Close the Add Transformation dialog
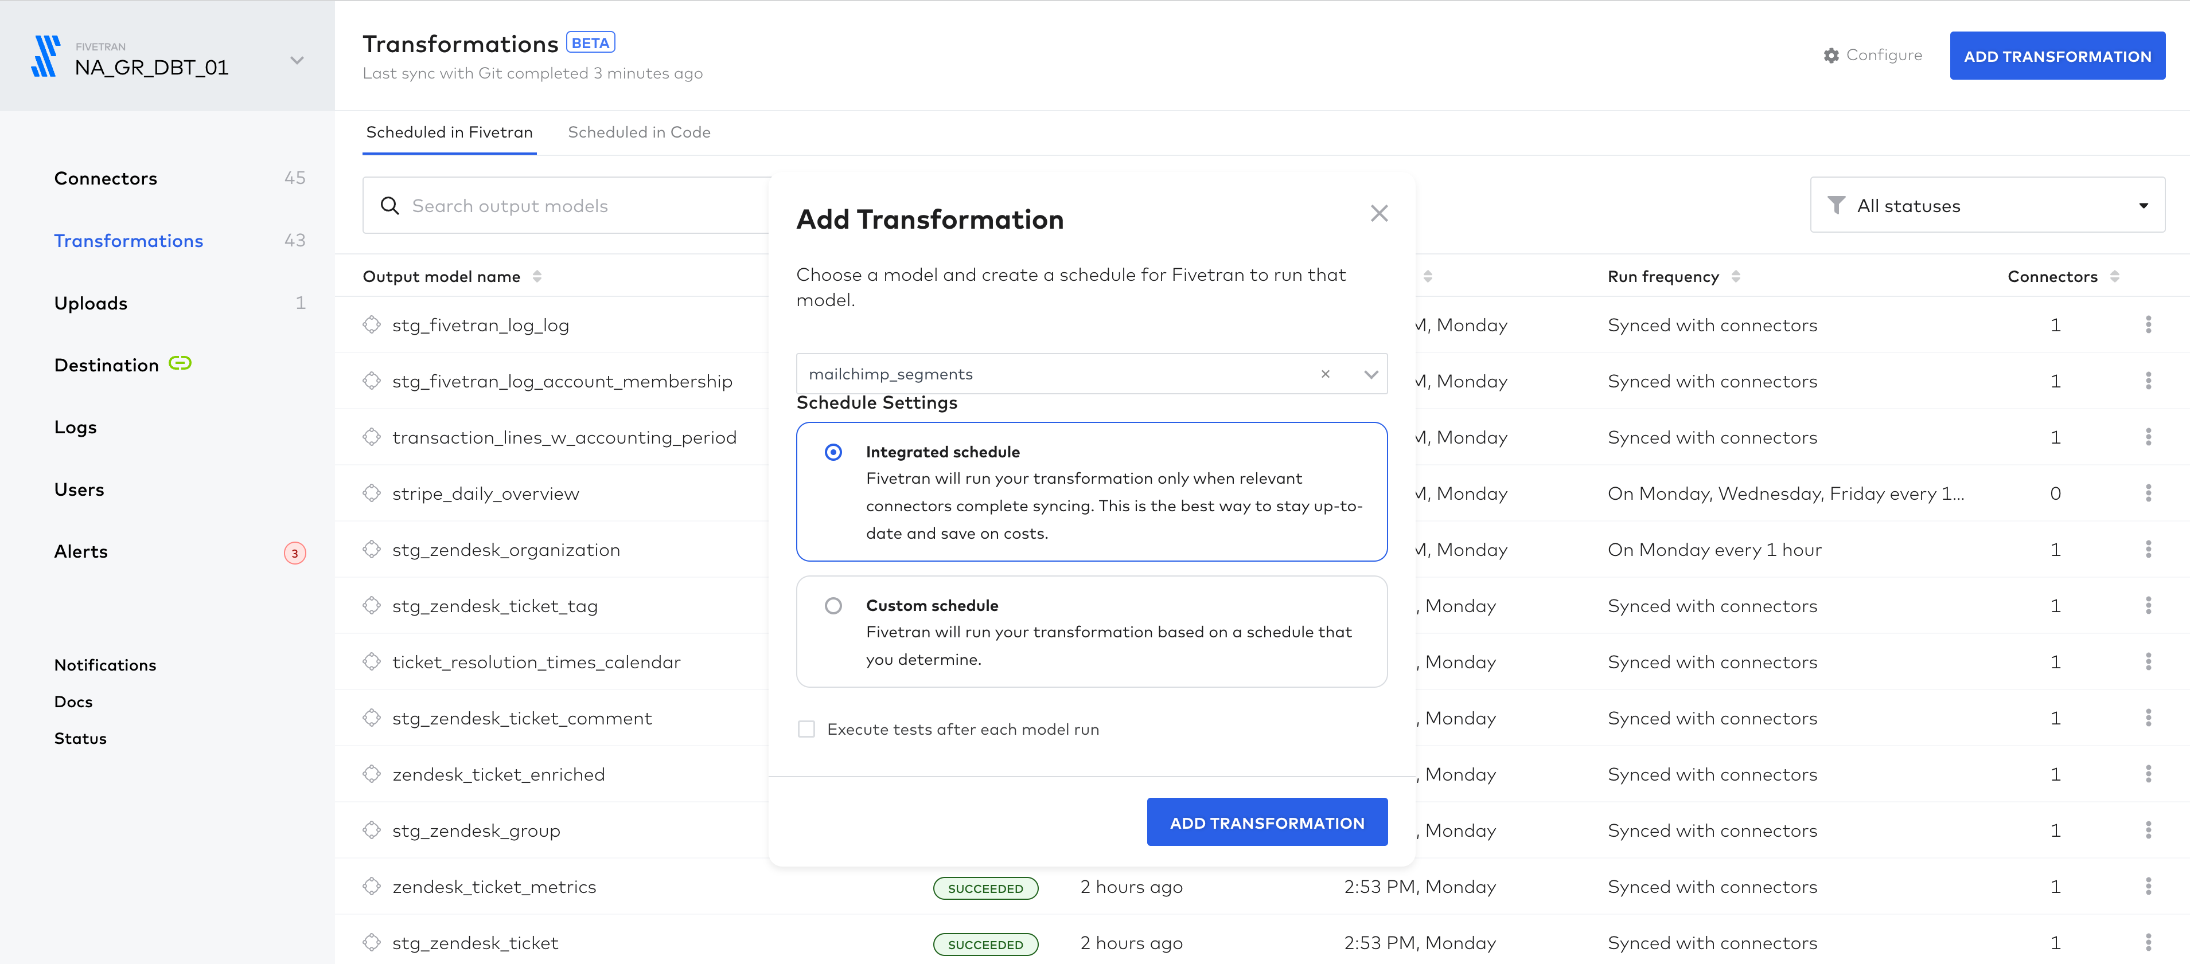 point(1379,213)
